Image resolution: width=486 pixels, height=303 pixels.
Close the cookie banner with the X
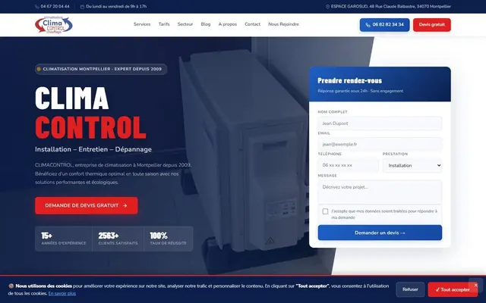[476, 285]
